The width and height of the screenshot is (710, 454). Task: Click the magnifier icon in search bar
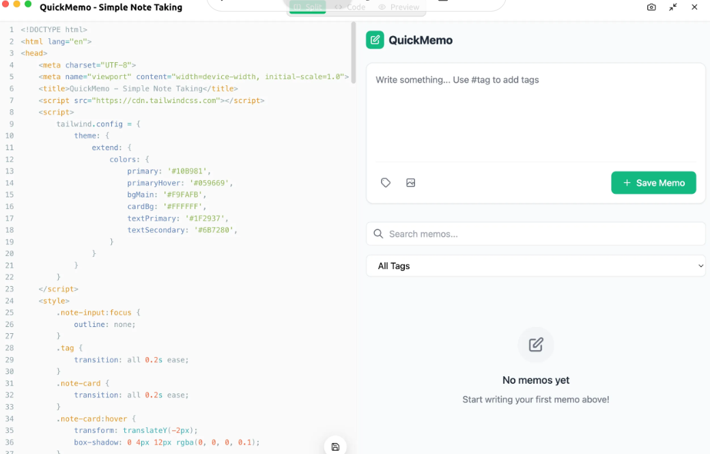pos(378,234)
